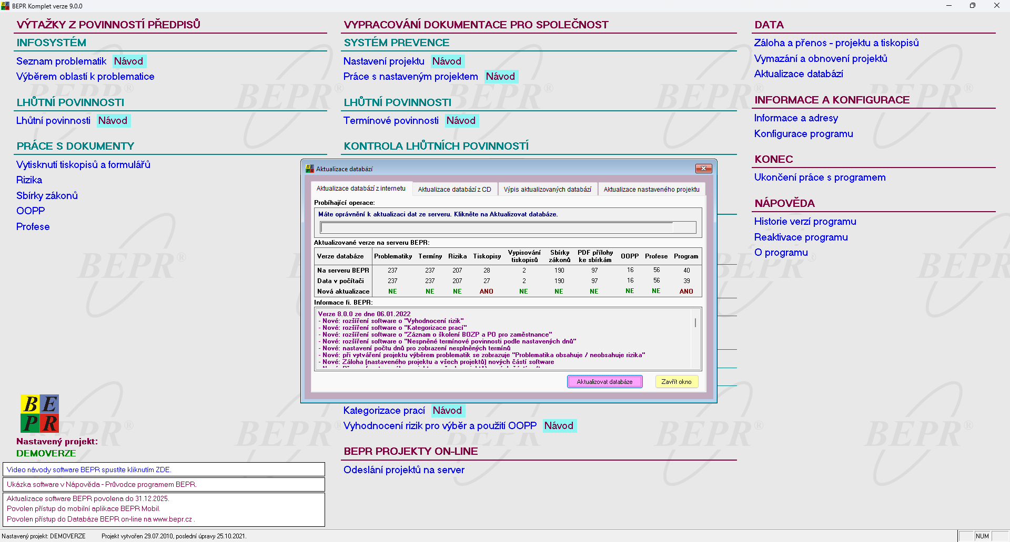The height and width of the screenshot is (542, 1010).
Task: Open Informace a adresy
Action: point(796,118)
